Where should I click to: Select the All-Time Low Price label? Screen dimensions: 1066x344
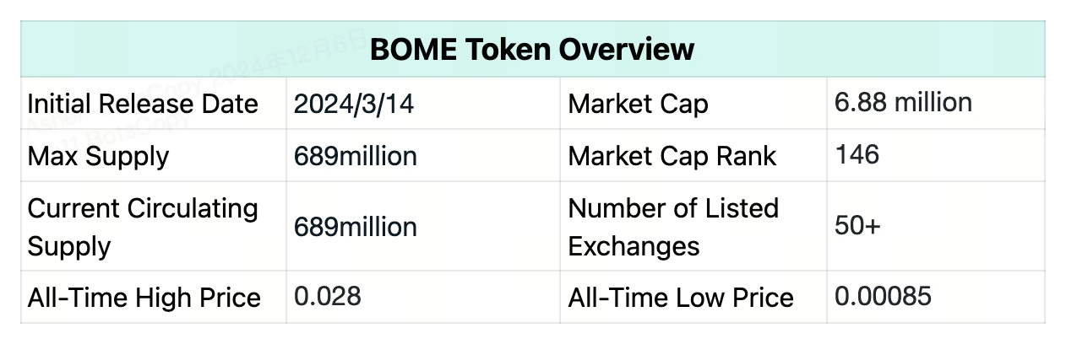pos(681,297)
